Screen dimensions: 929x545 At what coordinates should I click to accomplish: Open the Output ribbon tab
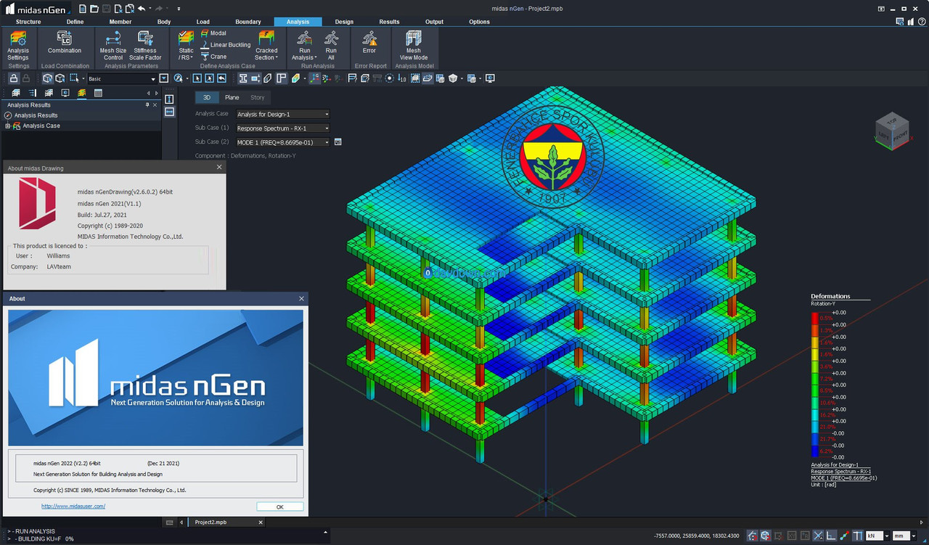(x=434, y=22)
